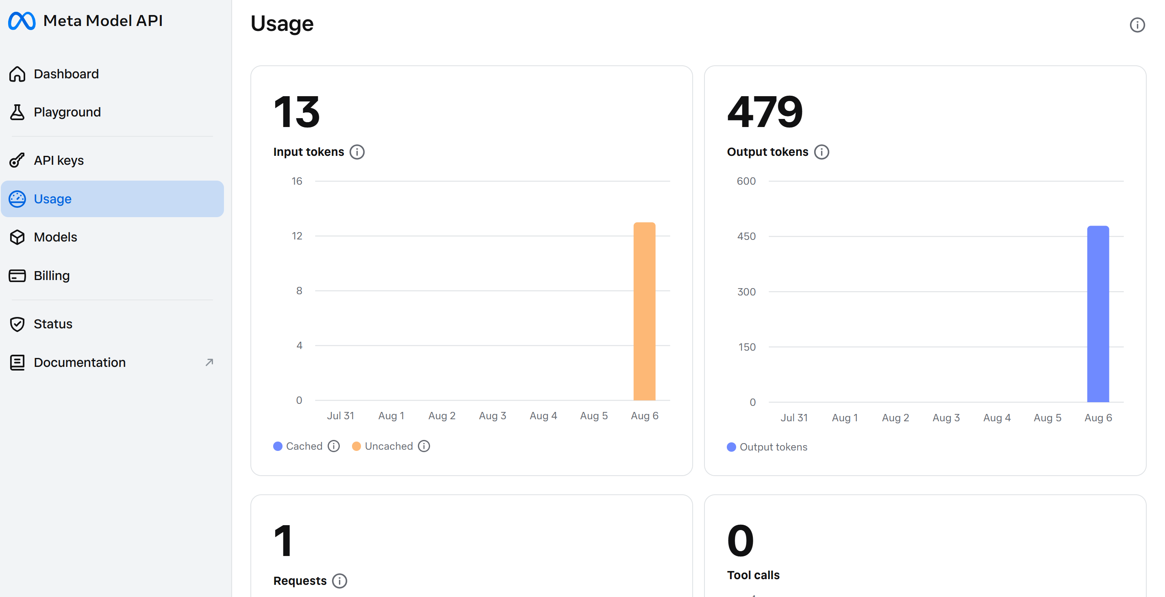Click the orange Aug 6 input bar
The image size is (1165, 597).
pyautogui.click(x=644, y=311)
